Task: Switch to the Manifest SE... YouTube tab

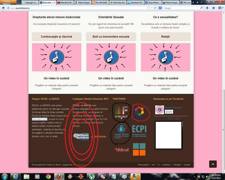Action: (65, 3)
